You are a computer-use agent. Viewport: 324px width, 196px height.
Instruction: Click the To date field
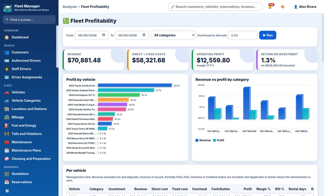click(132, 35)
